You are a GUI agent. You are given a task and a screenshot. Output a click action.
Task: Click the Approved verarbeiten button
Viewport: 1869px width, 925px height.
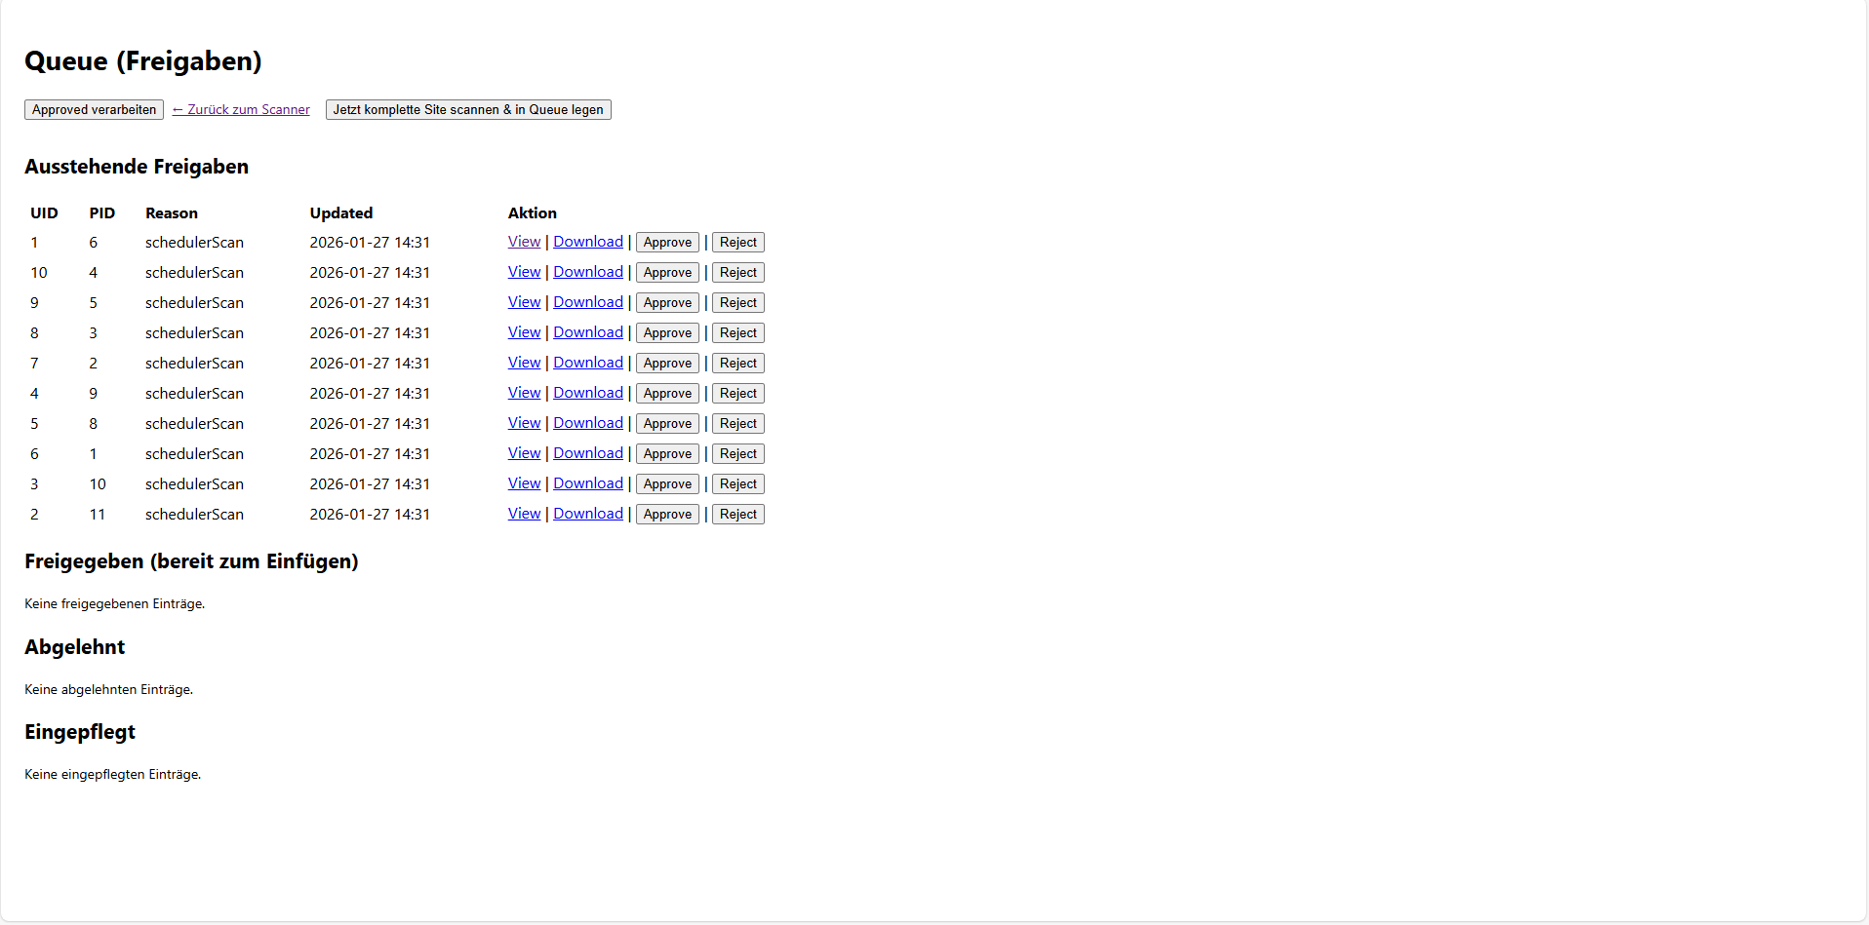[93, 109]
